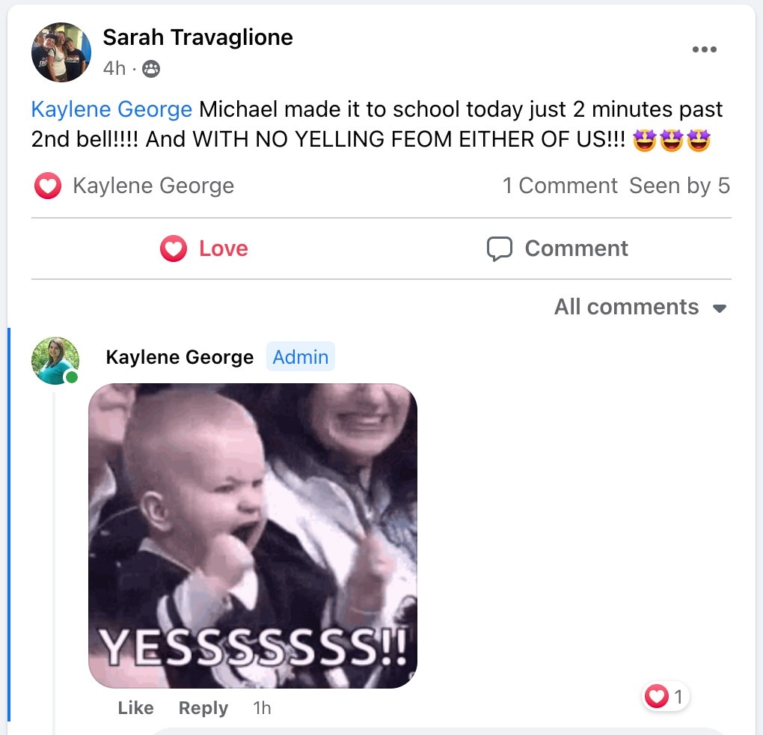Image resolution: width=763 pixels, height=735 pixels.
Task: Reply to Kaylene George's comment
Action: tap(203, 708)
